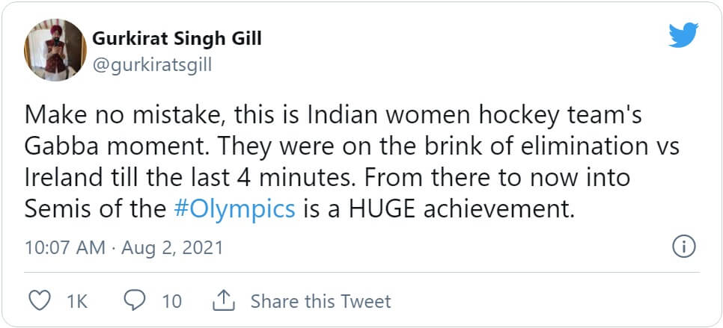Click the Gurkirat Singh Gill display name
Image resolution: width=723 pixels, height=328 pixels.
click(177, 38)
